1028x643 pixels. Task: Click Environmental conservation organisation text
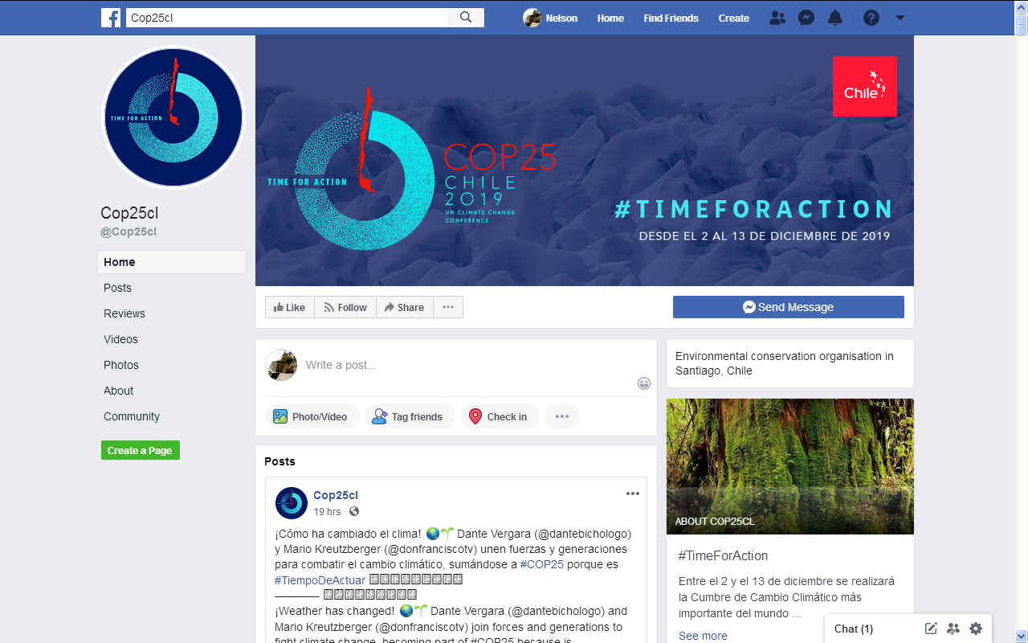pos(785,363)
